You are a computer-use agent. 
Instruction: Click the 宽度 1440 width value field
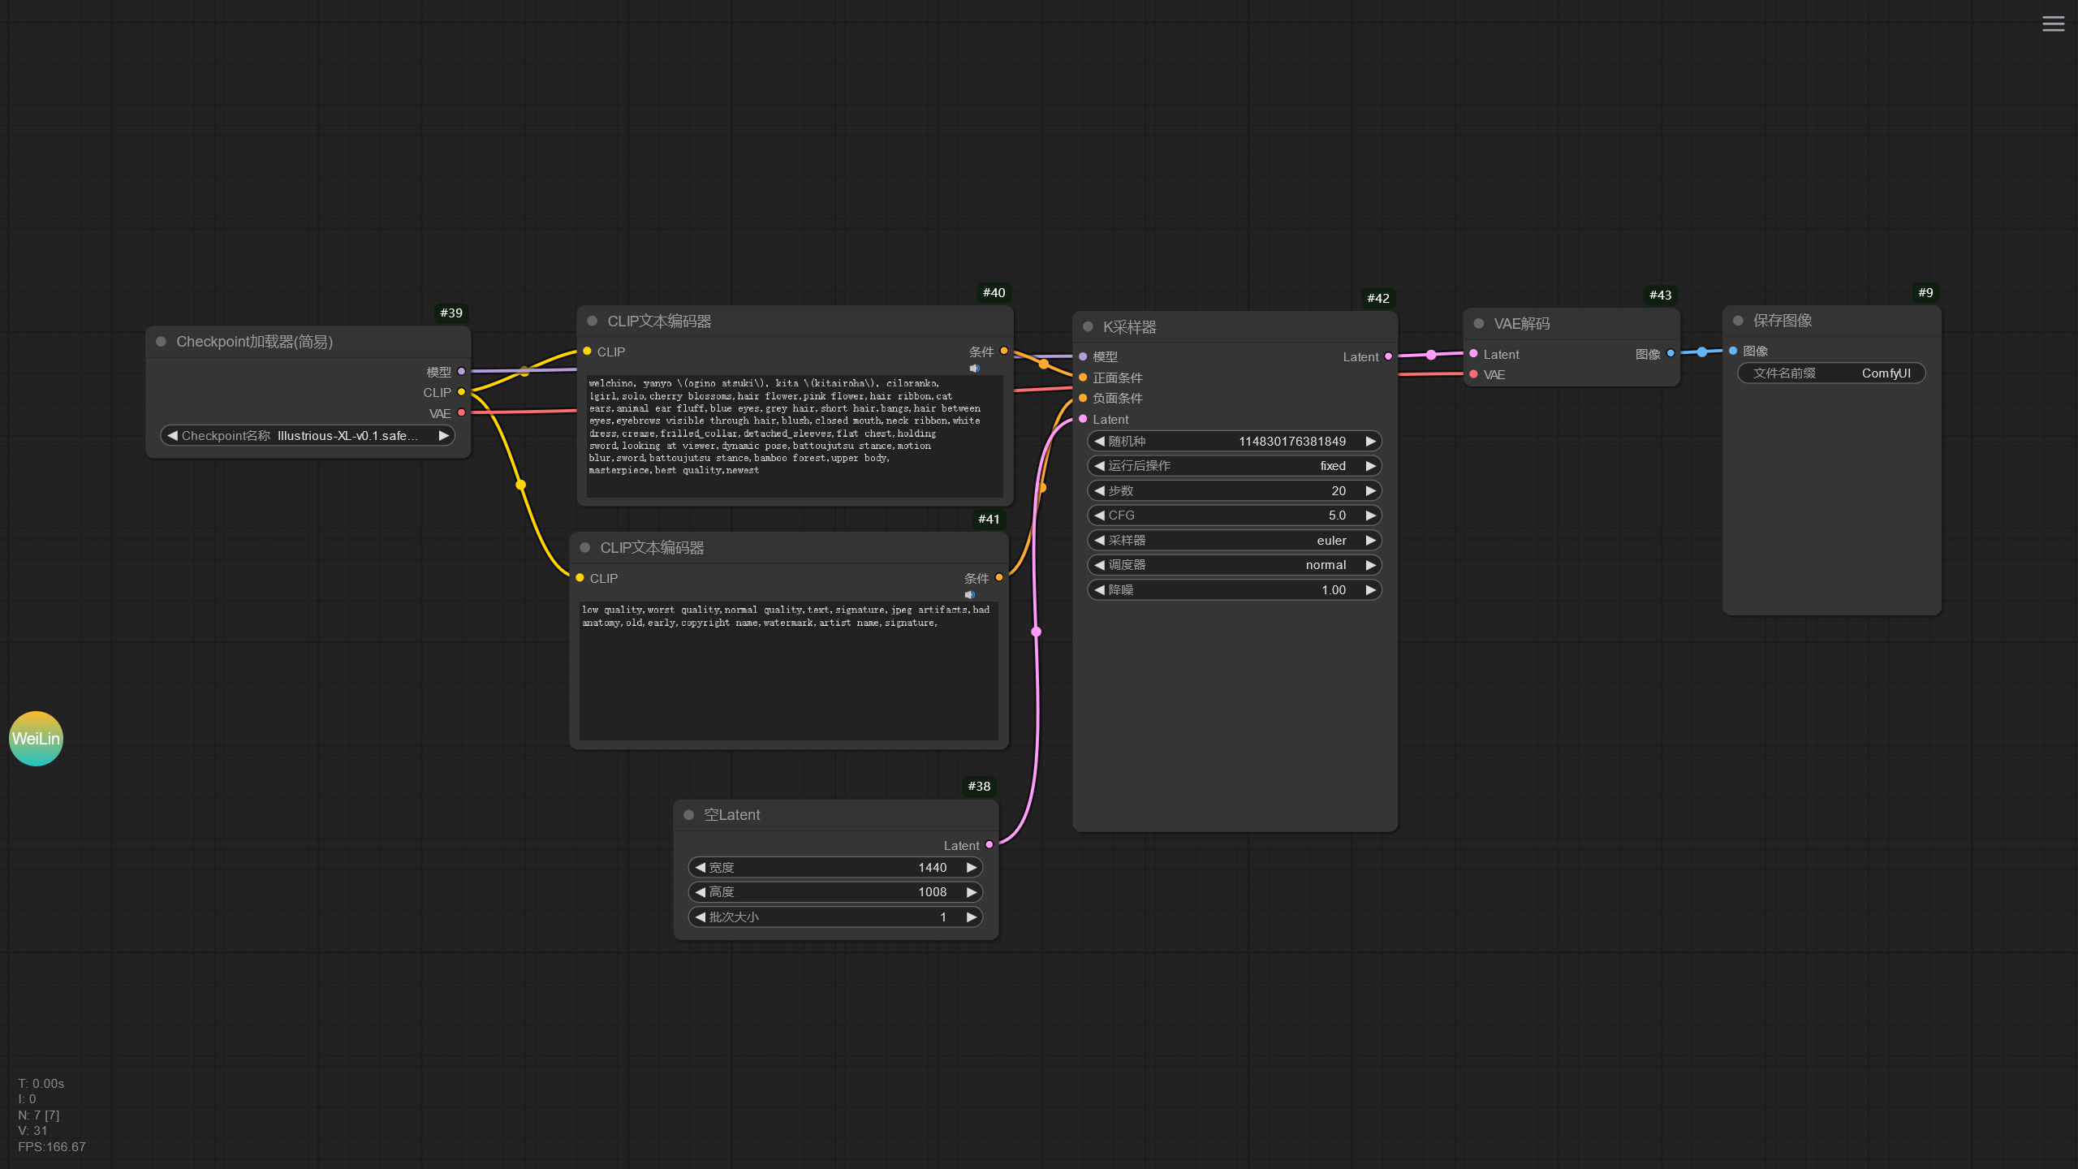pyautogui.click(x=836, y=868)
